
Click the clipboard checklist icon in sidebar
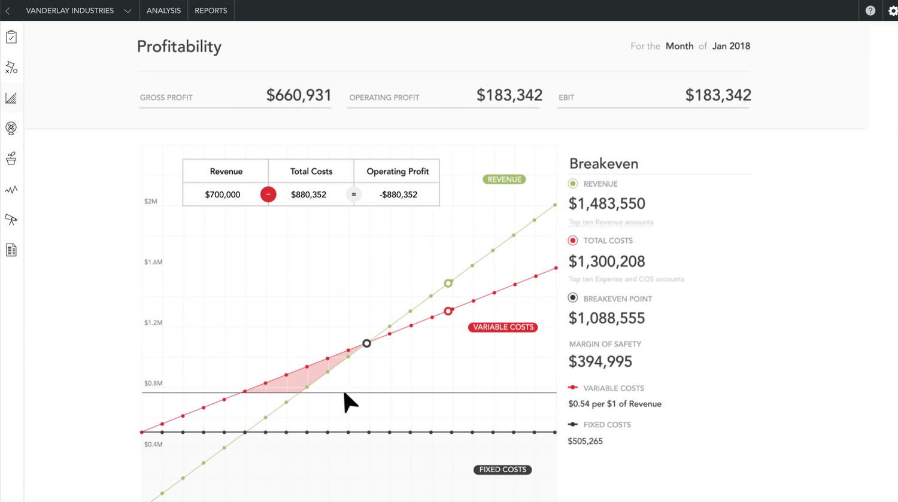11,37
